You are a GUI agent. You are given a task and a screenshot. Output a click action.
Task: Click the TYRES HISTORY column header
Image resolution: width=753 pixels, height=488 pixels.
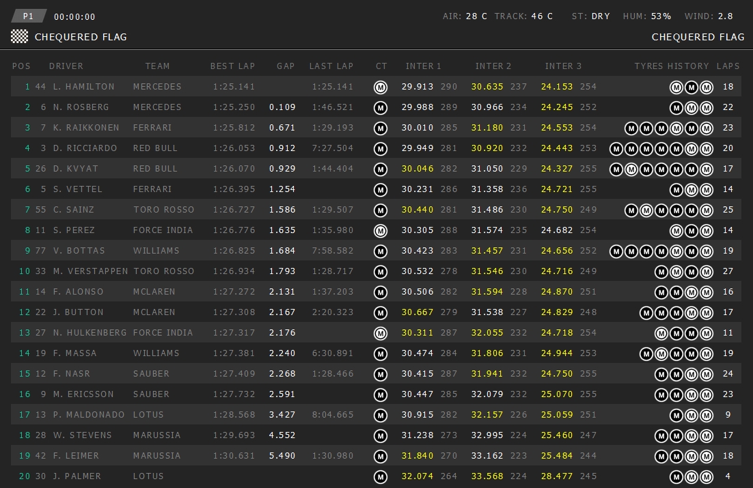(x=672, y=66)
